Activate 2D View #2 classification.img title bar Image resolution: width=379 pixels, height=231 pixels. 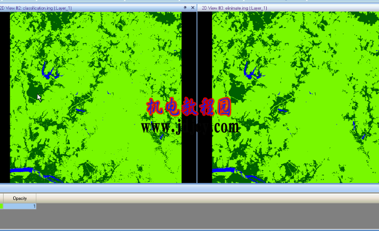(x=91, y=8)
